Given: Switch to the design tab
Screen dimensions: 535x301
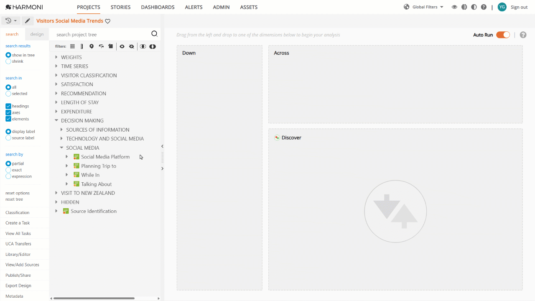Looking at the screenshot, I should (37, 34).
